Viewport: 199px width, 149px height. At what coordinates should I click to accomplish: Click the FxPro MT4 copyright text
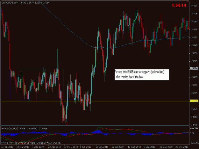tap(31, 143)
